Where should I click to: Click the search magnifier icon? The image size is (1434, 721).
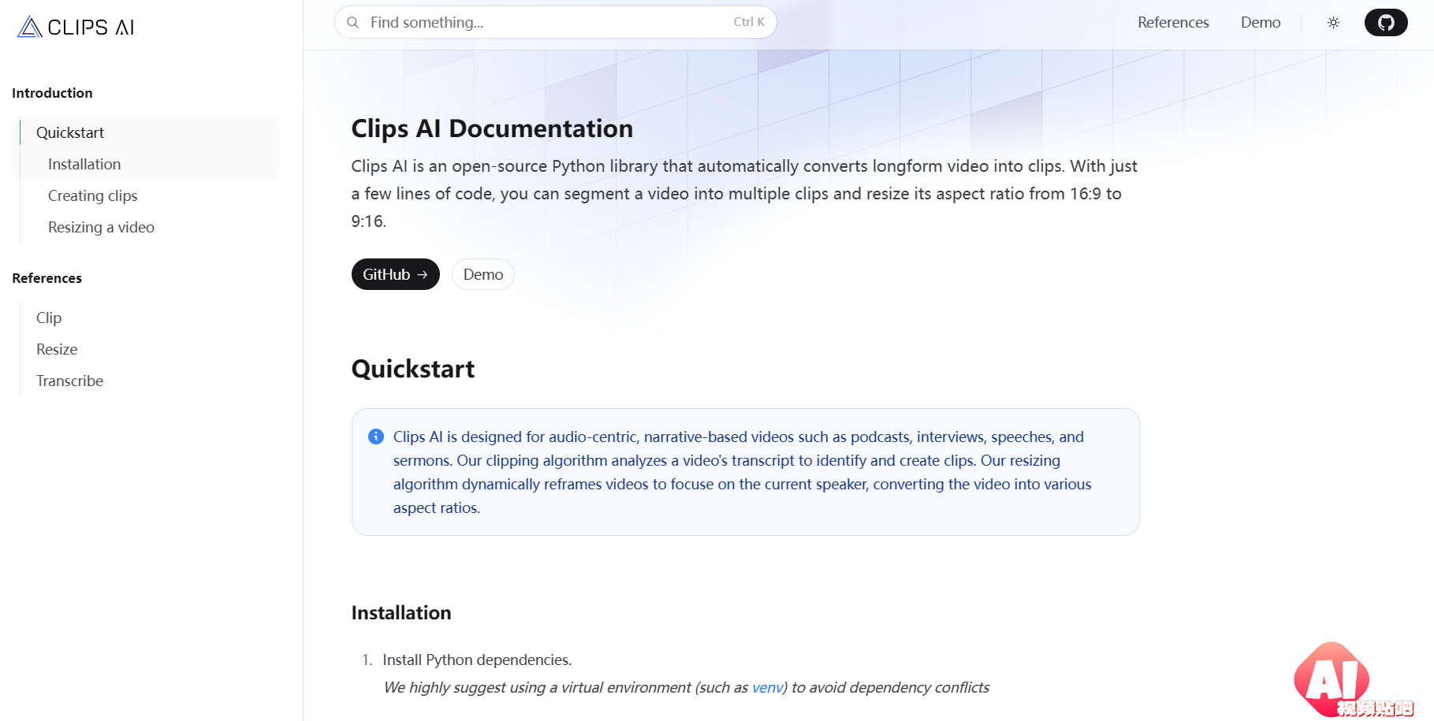pos(353,22)
